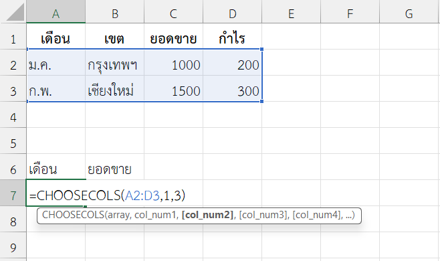Click [col_num4] argument in tooltip

point(316,215)
